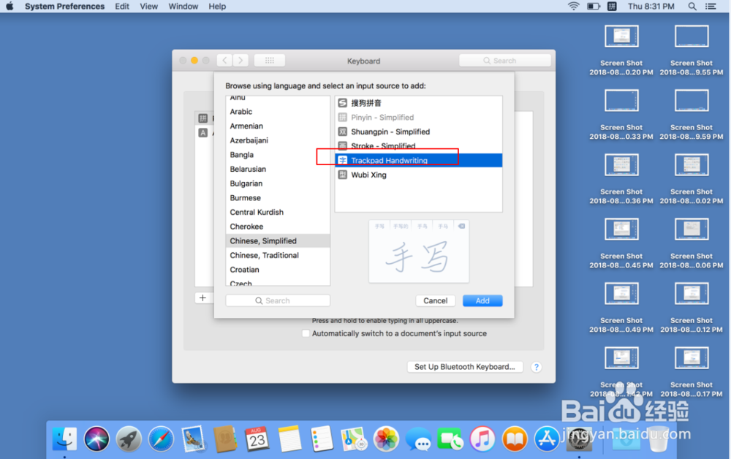Select Wubi Xing input source
Image resolution: width=731 pixels, height=459 pixels.
[x=419, y=175]
